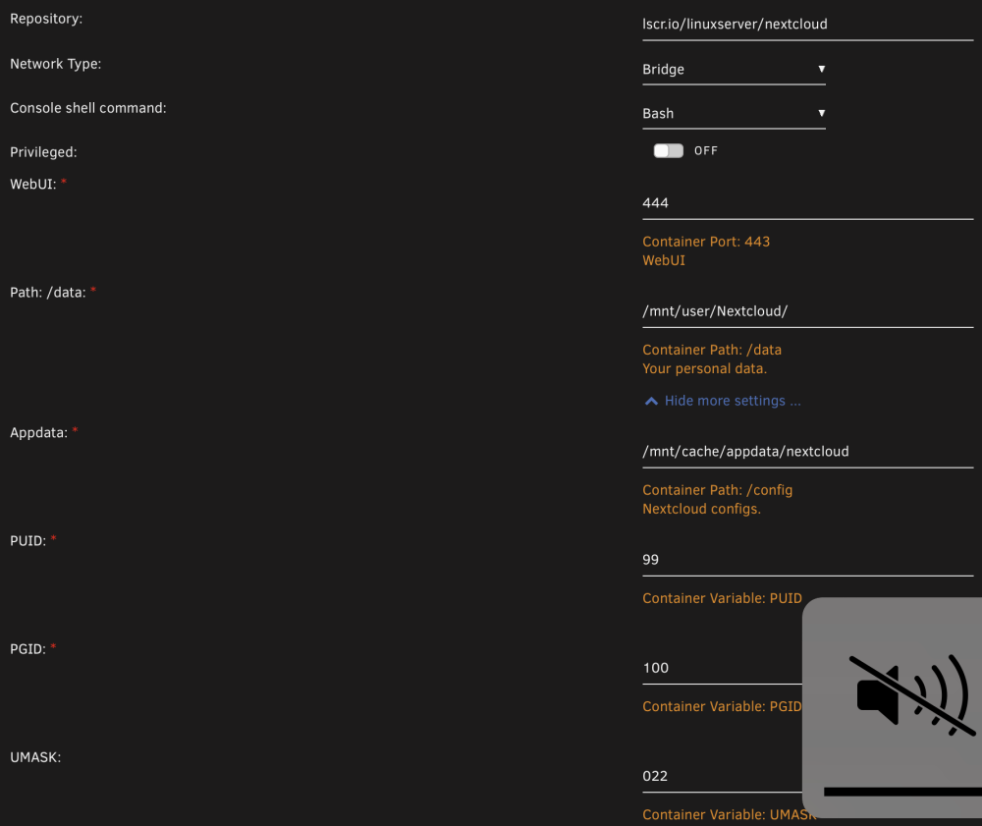Click the orange 'WebUI' description under port
Image resolution: width=982 pixels, height=826 pixels.
click(664, 260)
